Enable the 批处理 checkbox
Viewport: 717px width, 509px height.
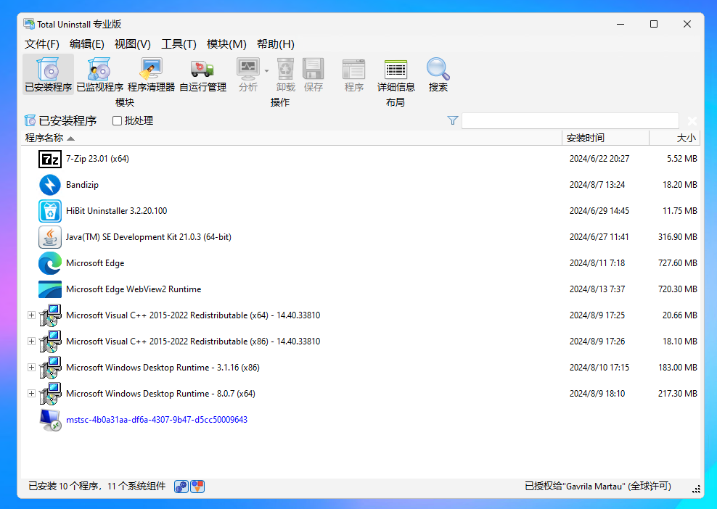point(117,120)
